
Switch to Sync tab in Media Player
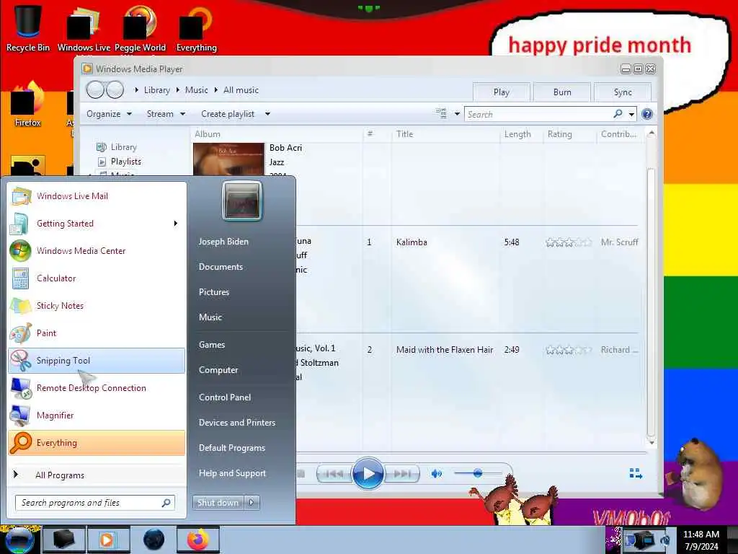point(623,92)
